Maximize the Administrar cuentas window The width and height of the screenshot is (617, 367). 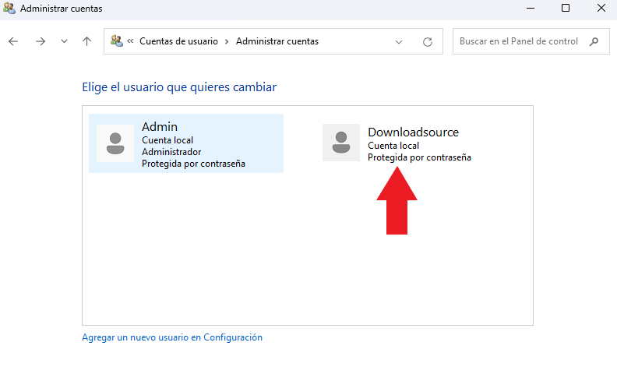[566, 8]
